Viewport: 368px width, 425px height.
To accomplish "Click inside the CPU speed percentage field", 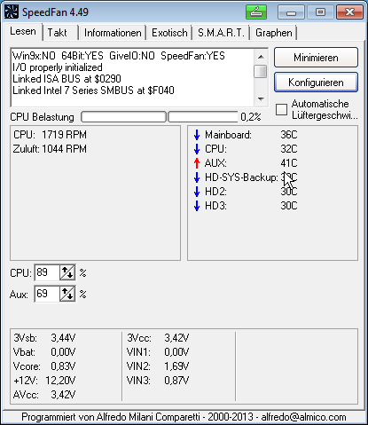I will pyautogui.click(x=47, y=272).
